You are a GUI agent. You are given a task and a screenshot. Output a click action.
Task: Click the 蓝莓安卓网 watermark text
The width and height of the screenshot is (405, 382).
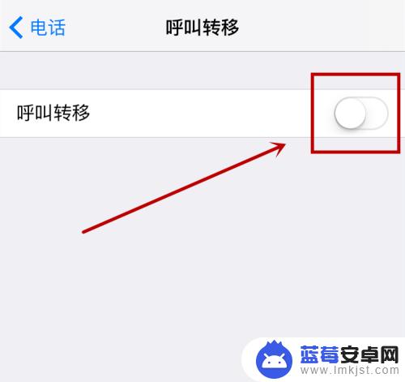[x=349, y=354]
